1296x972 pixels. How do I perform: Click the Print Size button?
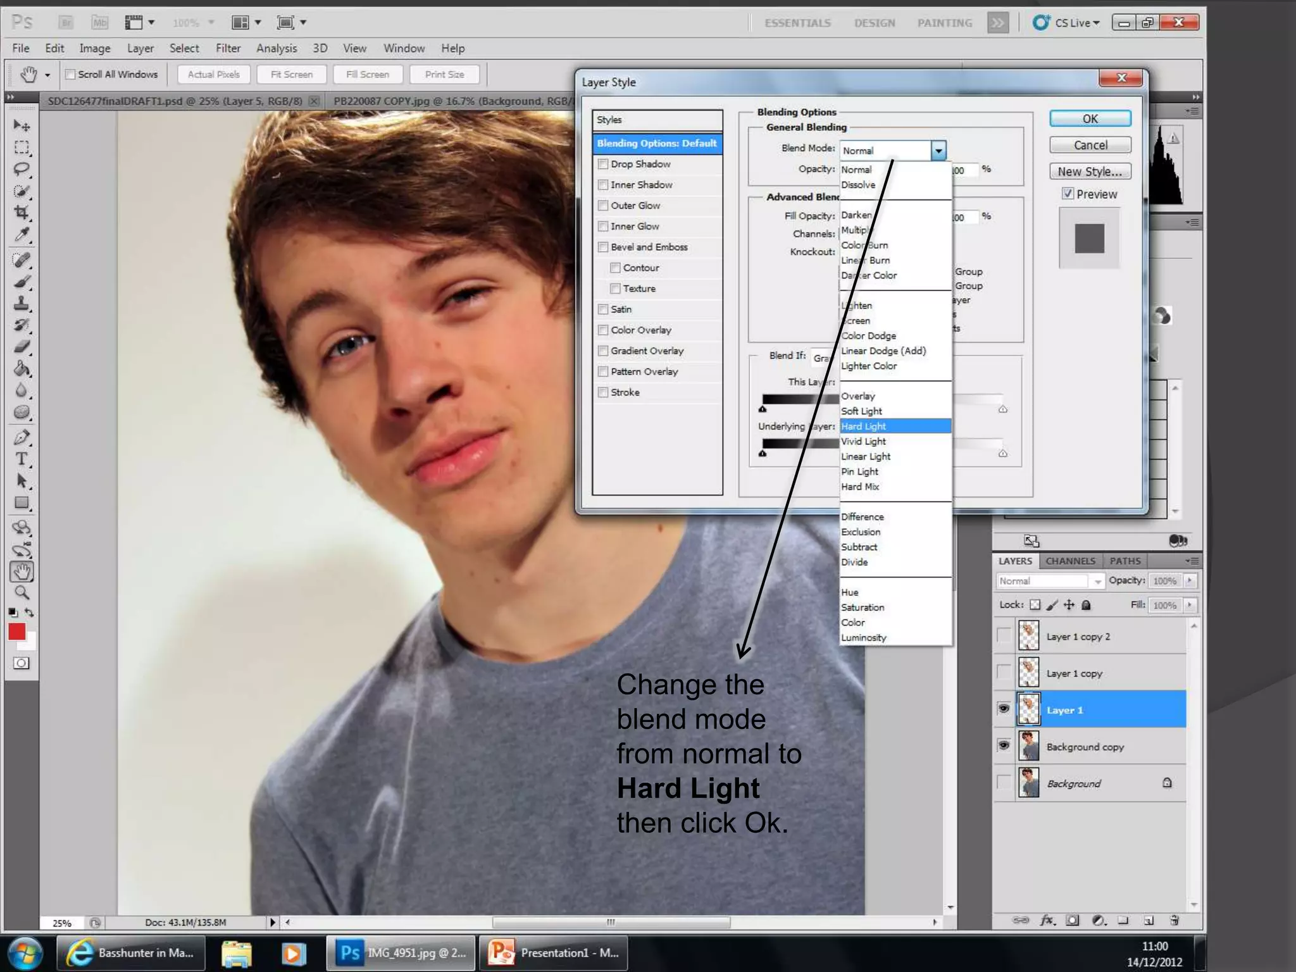tap(444, 75)
